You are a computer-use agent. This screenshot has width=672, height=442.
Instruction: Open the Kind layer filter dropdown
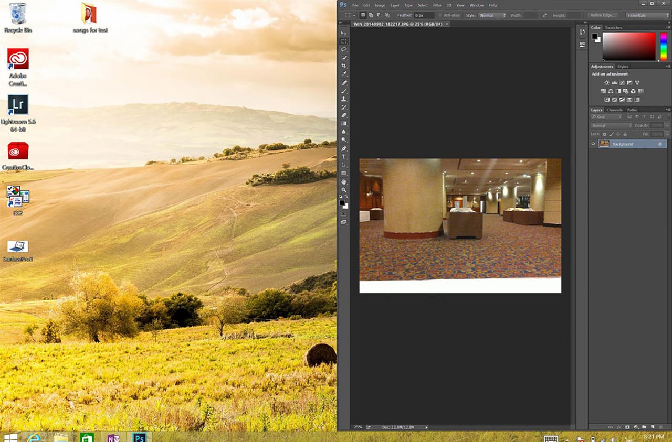tap(606, 117)
